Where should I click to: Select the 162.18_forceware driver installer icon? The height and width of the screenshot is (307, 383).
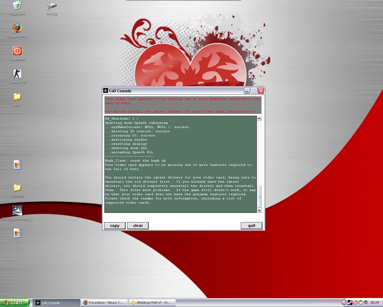coord(17,213)
